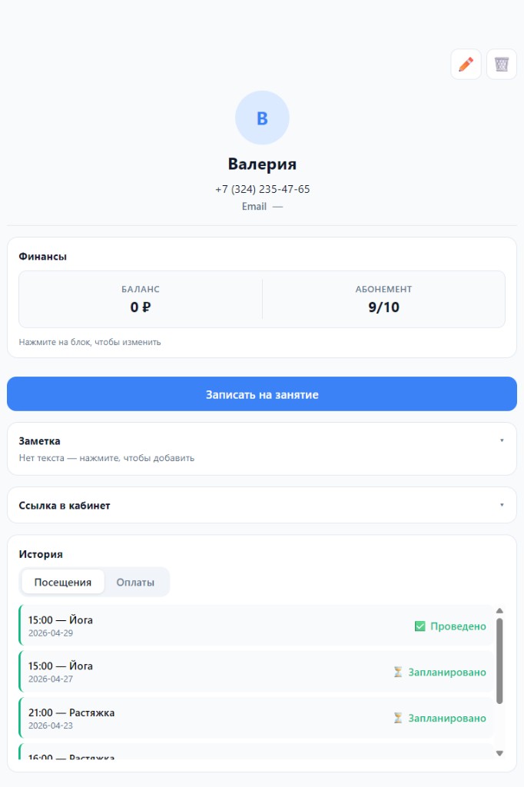Image resolution: width=524 pixels, height=787 pixels.
Task: Open the 15:00 Йога 2026-04-29 visit entry
Action: pyautogui.click(x=256, y=626)
